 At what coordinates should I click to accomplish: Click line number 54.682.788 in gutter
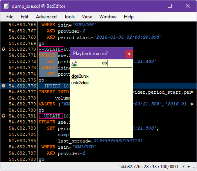[x=22, y=159]
